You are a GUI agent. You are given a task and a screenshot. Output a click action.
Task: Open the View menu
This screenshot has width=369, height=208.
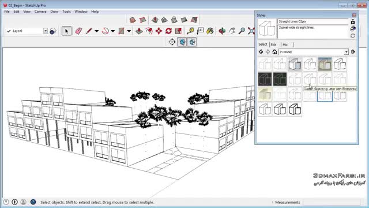coord(27,12)
